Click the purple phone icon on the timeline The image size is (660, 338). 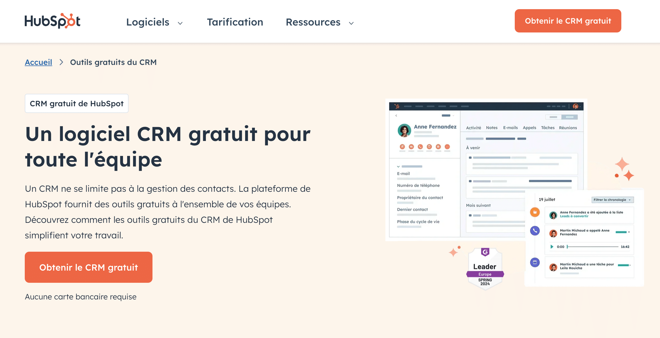click(x=535, y=231)
